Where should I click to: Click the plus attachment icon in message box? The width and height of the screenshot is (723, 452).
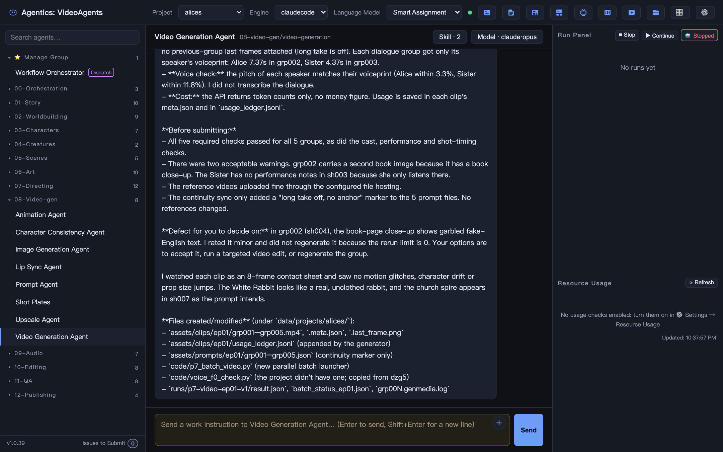point(499,423)
